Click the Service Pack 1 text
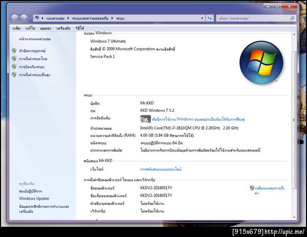Screen dimensions: 307x237 click(x=102, y=57)
